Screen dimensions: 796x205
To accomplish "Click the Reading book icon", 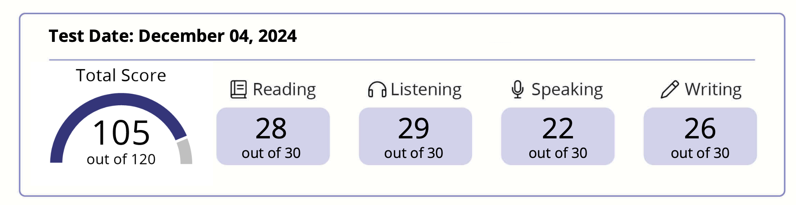I will pyautogui.click(x=239, y=89).
